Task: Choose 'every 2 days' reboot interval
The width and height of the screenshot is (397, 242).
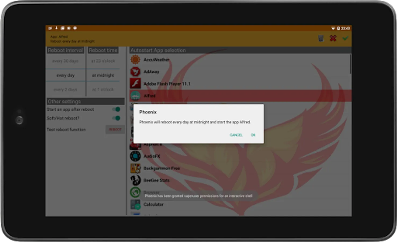Action: tap(65, 89)
